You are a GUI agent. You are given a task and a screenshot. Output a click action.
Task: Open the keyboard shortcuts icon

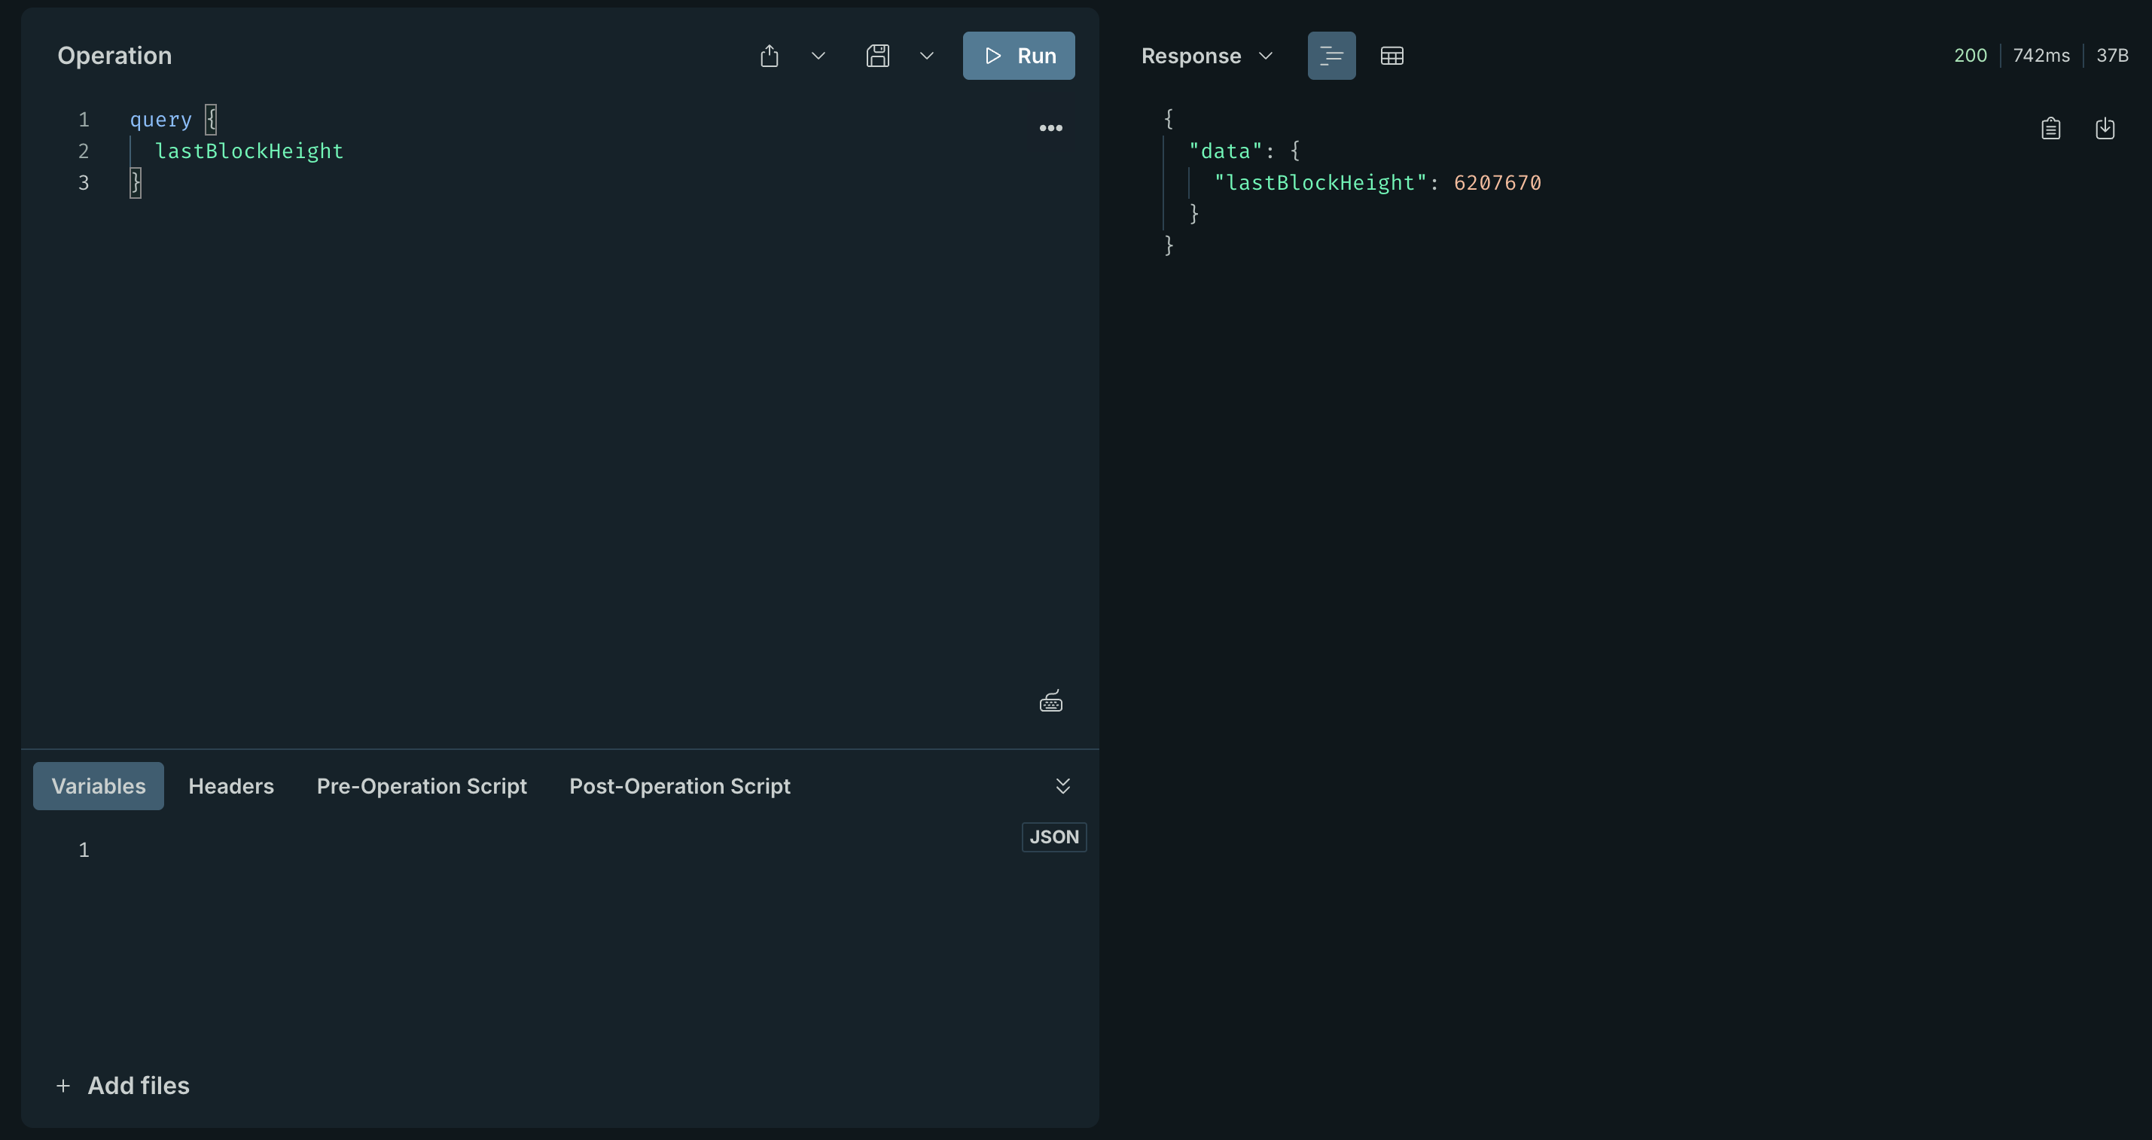[1050, 702]
